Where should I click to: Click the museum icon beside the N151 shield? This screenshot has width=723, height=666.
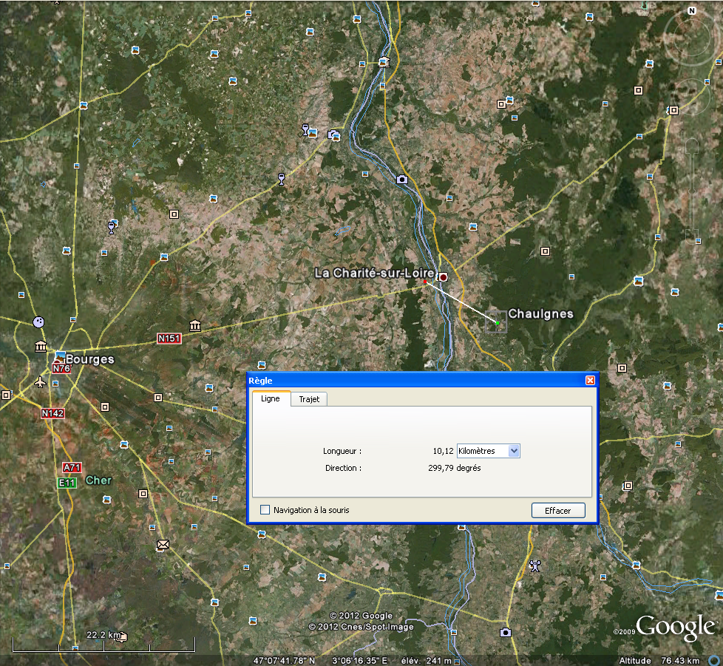click(x=195, y=325)
